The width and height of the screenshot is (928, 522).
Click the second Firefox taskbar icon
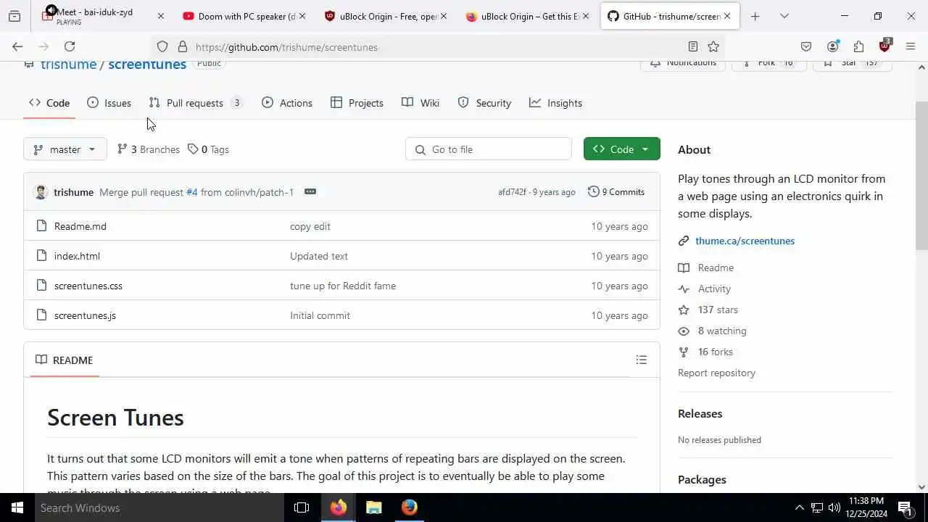(x=410, y=507)
